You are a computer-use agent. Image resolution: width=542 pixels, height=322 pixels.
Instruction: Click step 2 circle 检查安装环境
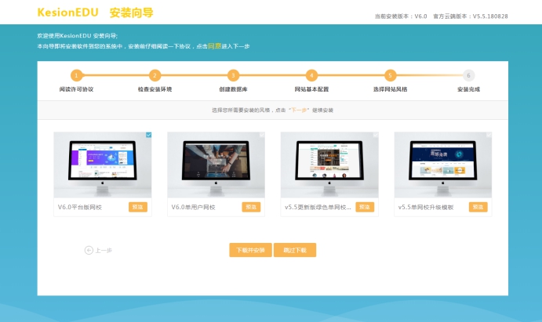click(x=155, y=75)
